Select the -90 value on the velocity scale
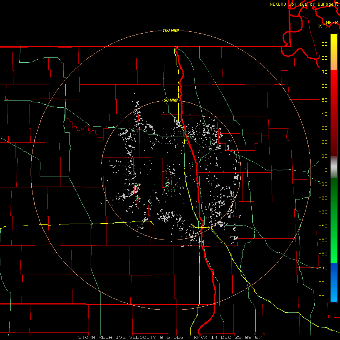The height and width of the screenshot is (340, 340). coord(323,296)
